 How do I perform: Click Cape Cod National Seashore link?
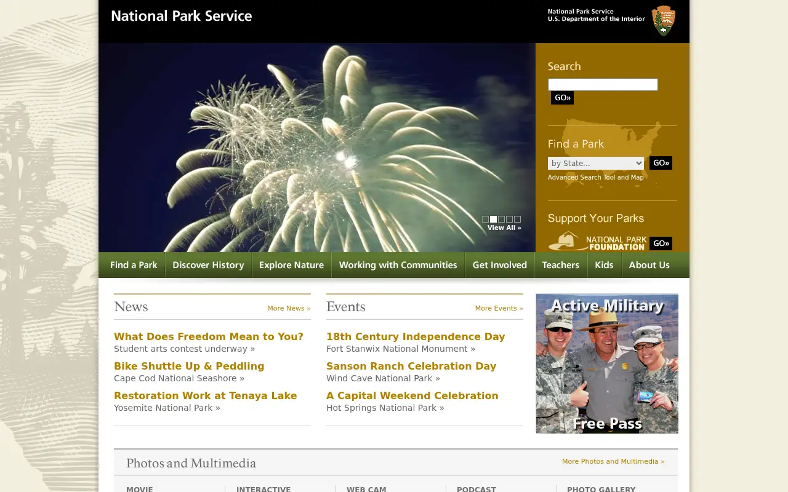tap(179, 378)
